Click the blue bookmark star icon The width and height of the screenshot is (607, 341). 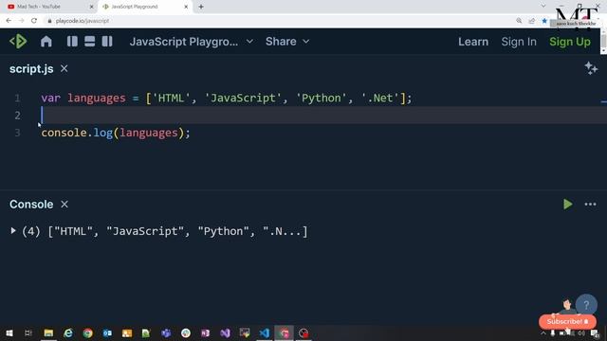coord(544,21)
